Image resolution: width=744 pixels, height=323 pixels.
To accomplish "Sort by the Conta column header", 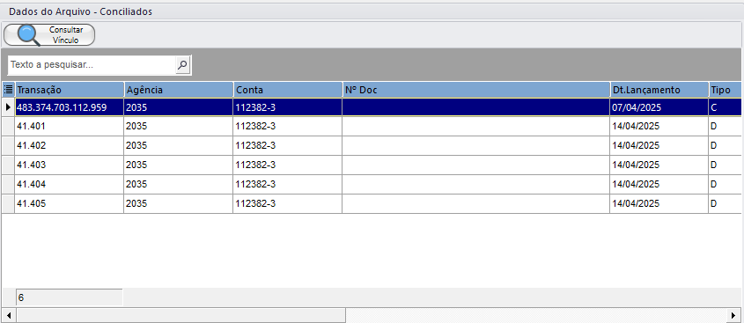I will click(x=288, y=90).
